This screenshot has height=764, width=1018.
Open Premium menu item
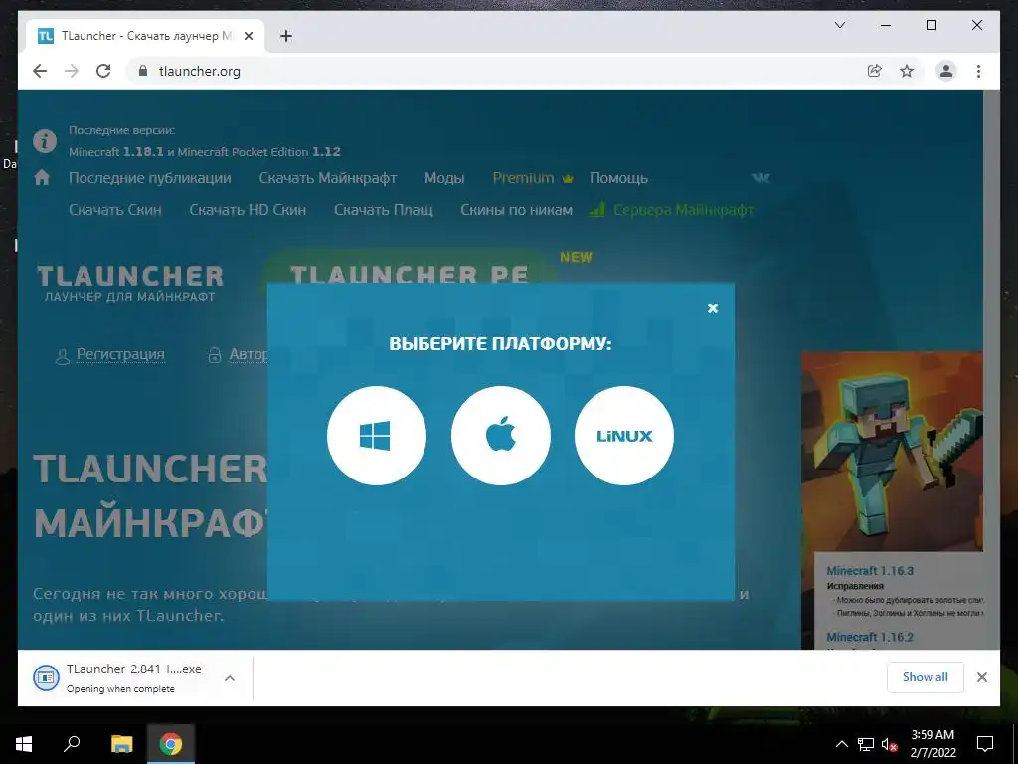pos(533,178)
